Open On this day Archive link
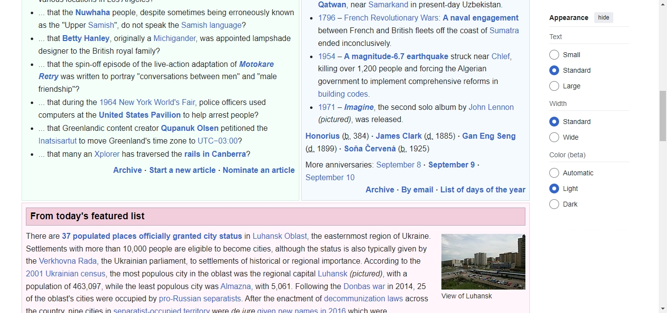The image size is (667, 313). 380,189
